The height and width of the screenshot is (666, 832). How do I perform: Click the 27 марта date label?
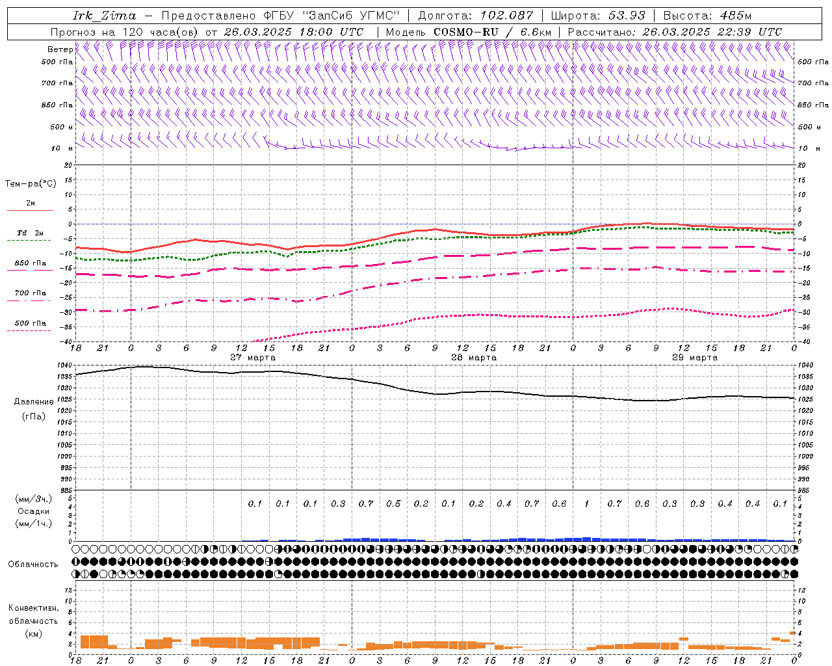253,358
